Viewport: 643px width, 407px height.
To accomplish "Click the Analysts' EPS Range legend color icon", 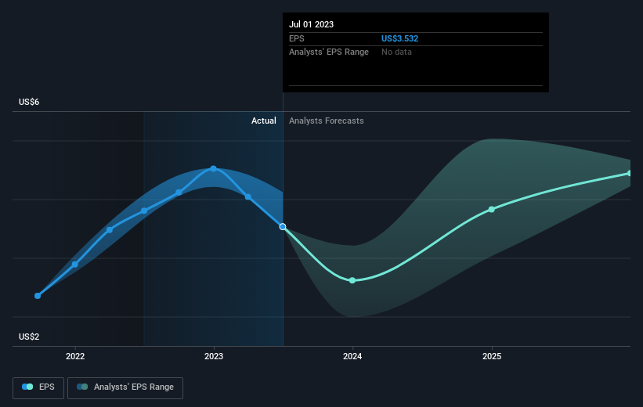I will point(82,387).
